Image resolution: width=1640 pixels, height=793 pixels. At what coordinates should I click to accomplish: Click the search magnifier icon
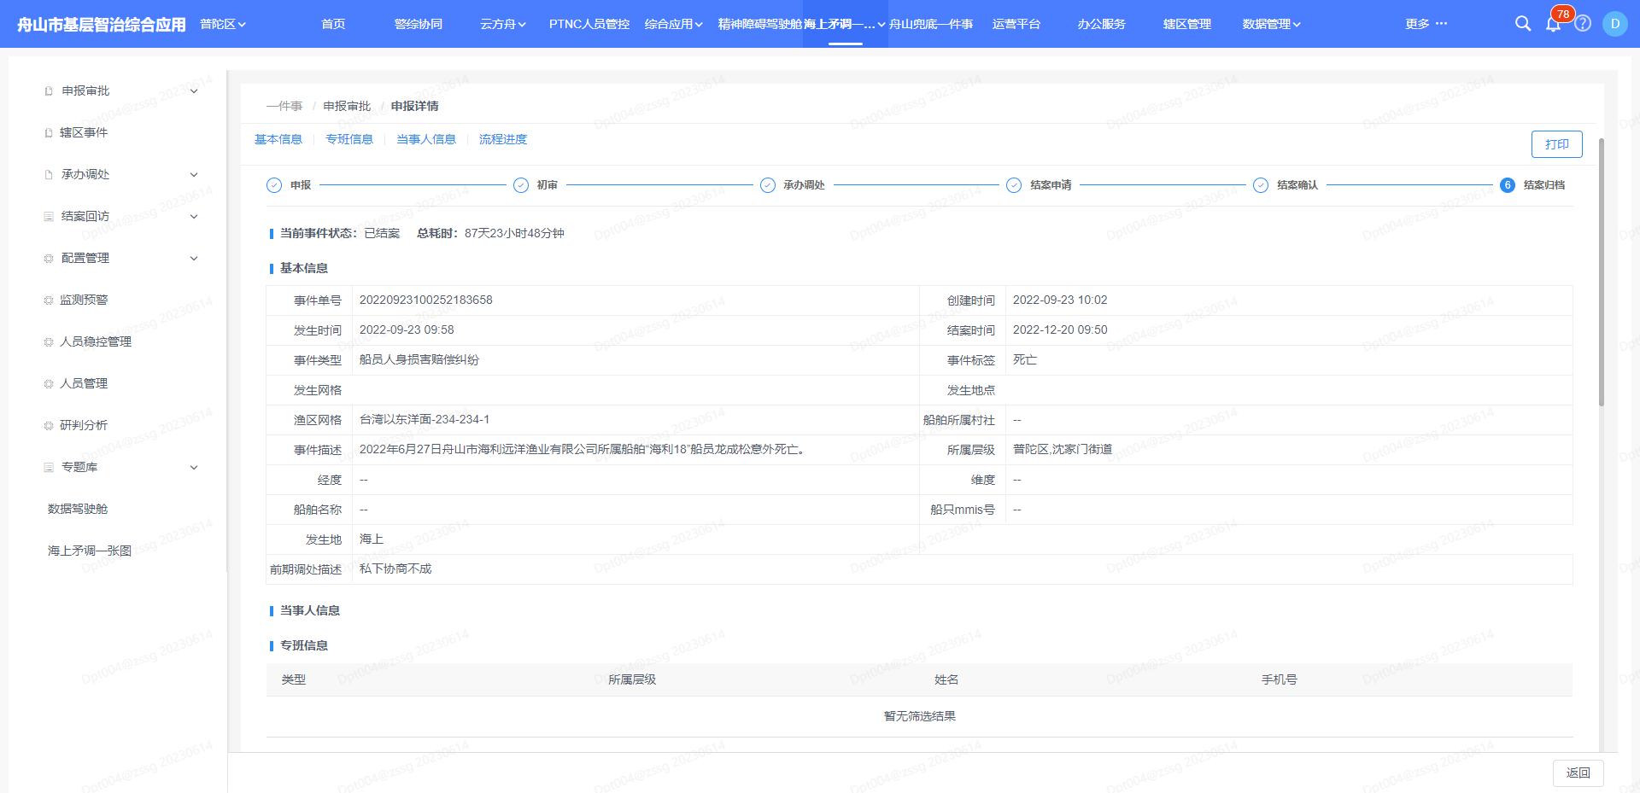1522,24
